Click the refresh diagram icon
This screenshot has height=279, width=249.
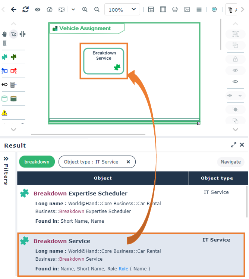(x=25, y=9)
